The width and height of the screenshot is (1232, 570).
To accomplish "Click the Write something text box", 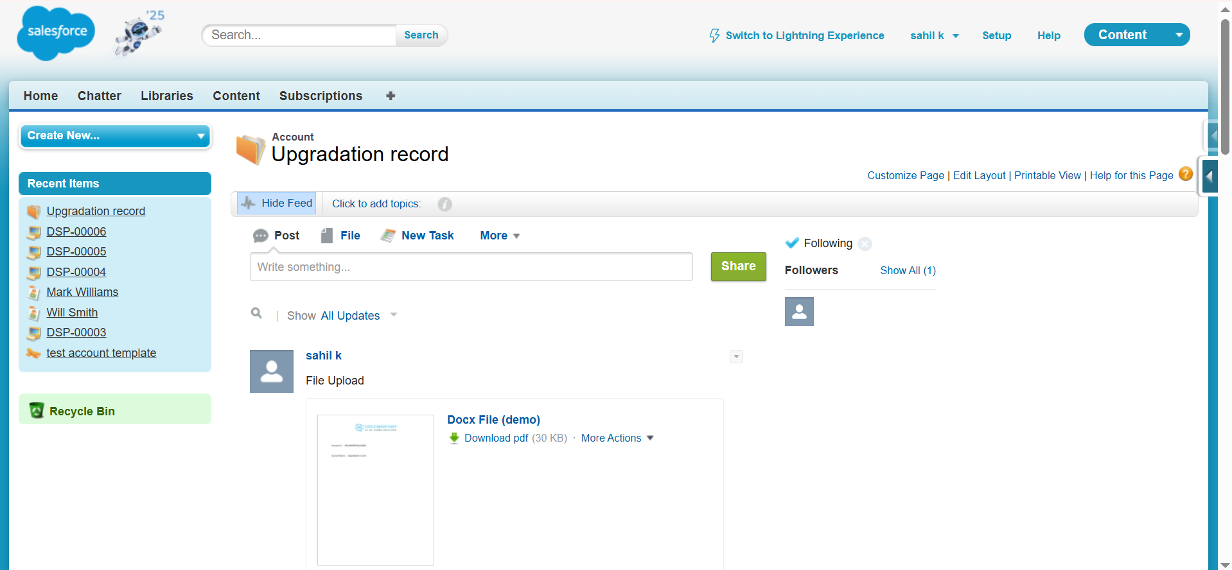I will [471, 267].
